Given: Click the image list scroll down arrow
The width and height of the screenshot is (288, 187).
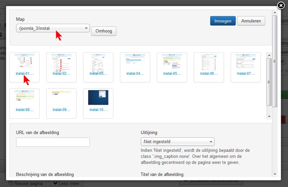Looking at the screenshot, I should point(269,117).
